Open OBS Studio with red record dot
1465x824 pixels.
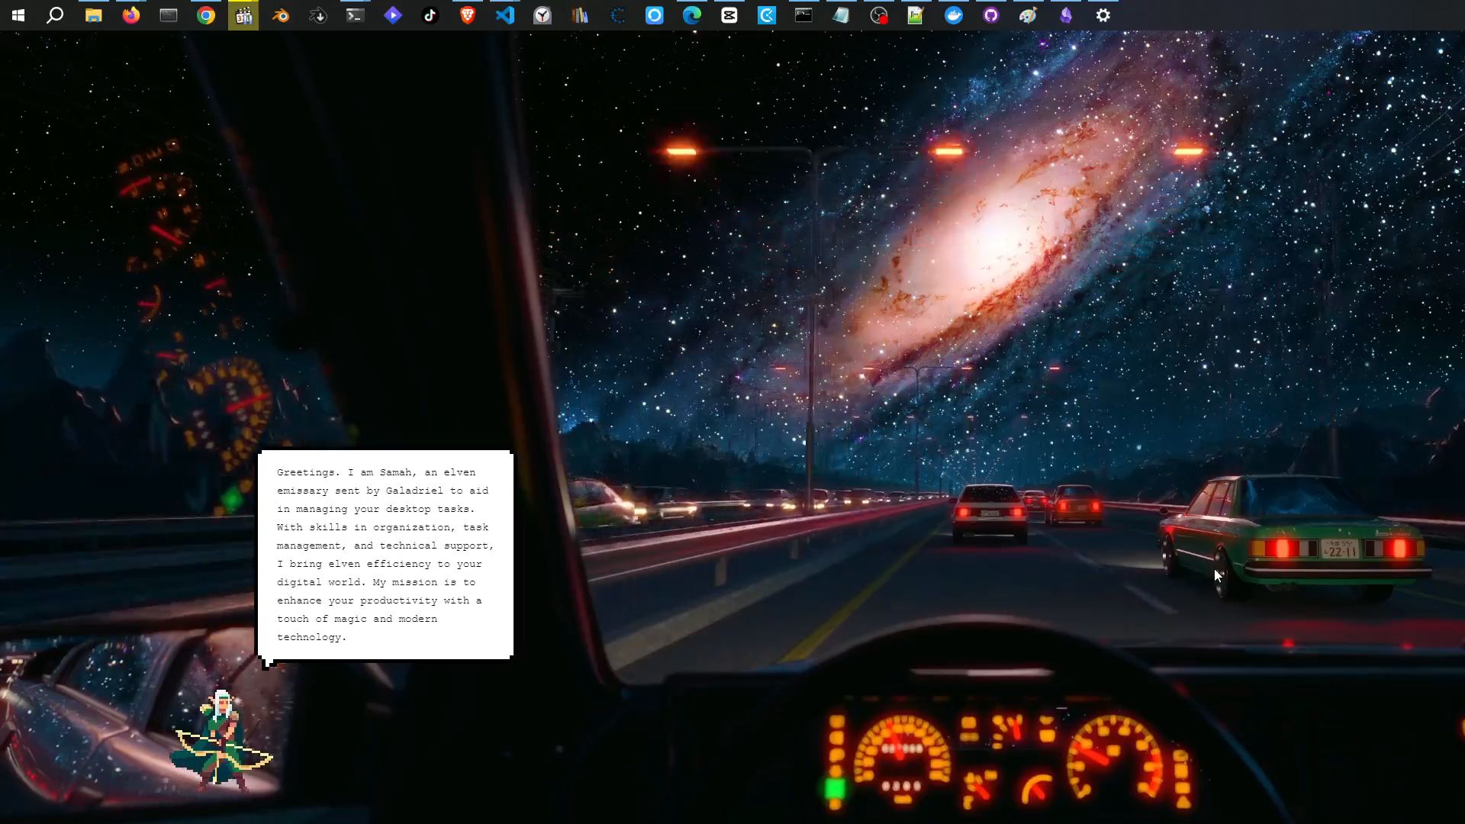(x=879, y=15)
